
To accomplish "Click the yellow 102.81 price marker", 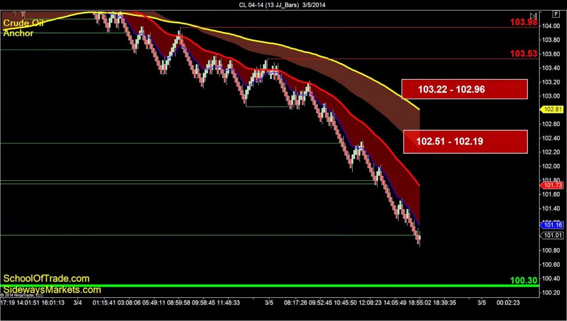I will pyautogui.click(x=553, y=109).
